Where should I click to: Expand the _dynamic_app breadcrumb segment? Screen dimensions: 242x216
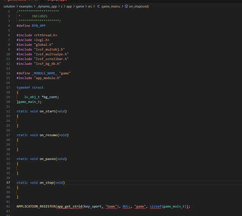coord(47,6)
